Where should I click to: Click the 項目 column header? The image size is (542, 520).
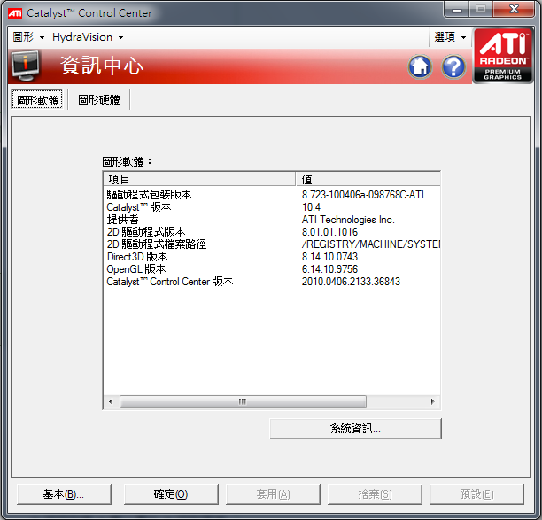[199, 179]
